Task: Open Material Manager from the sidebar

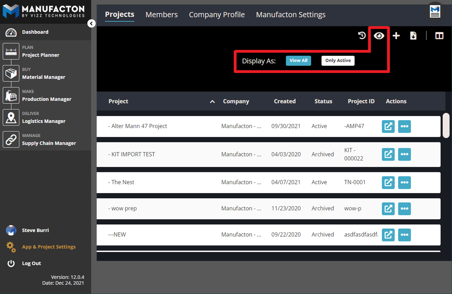Action: pyautogui.click(x=43, y=77)
